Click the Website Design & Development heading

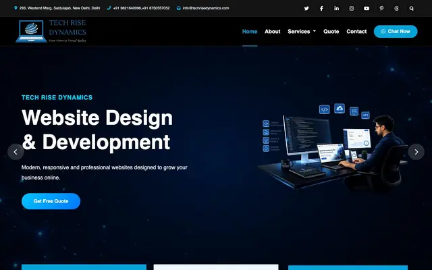[x=97, y=130]
